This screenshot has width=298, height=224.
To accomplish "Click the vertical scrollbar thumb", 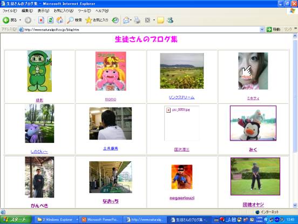I will 295,96.
